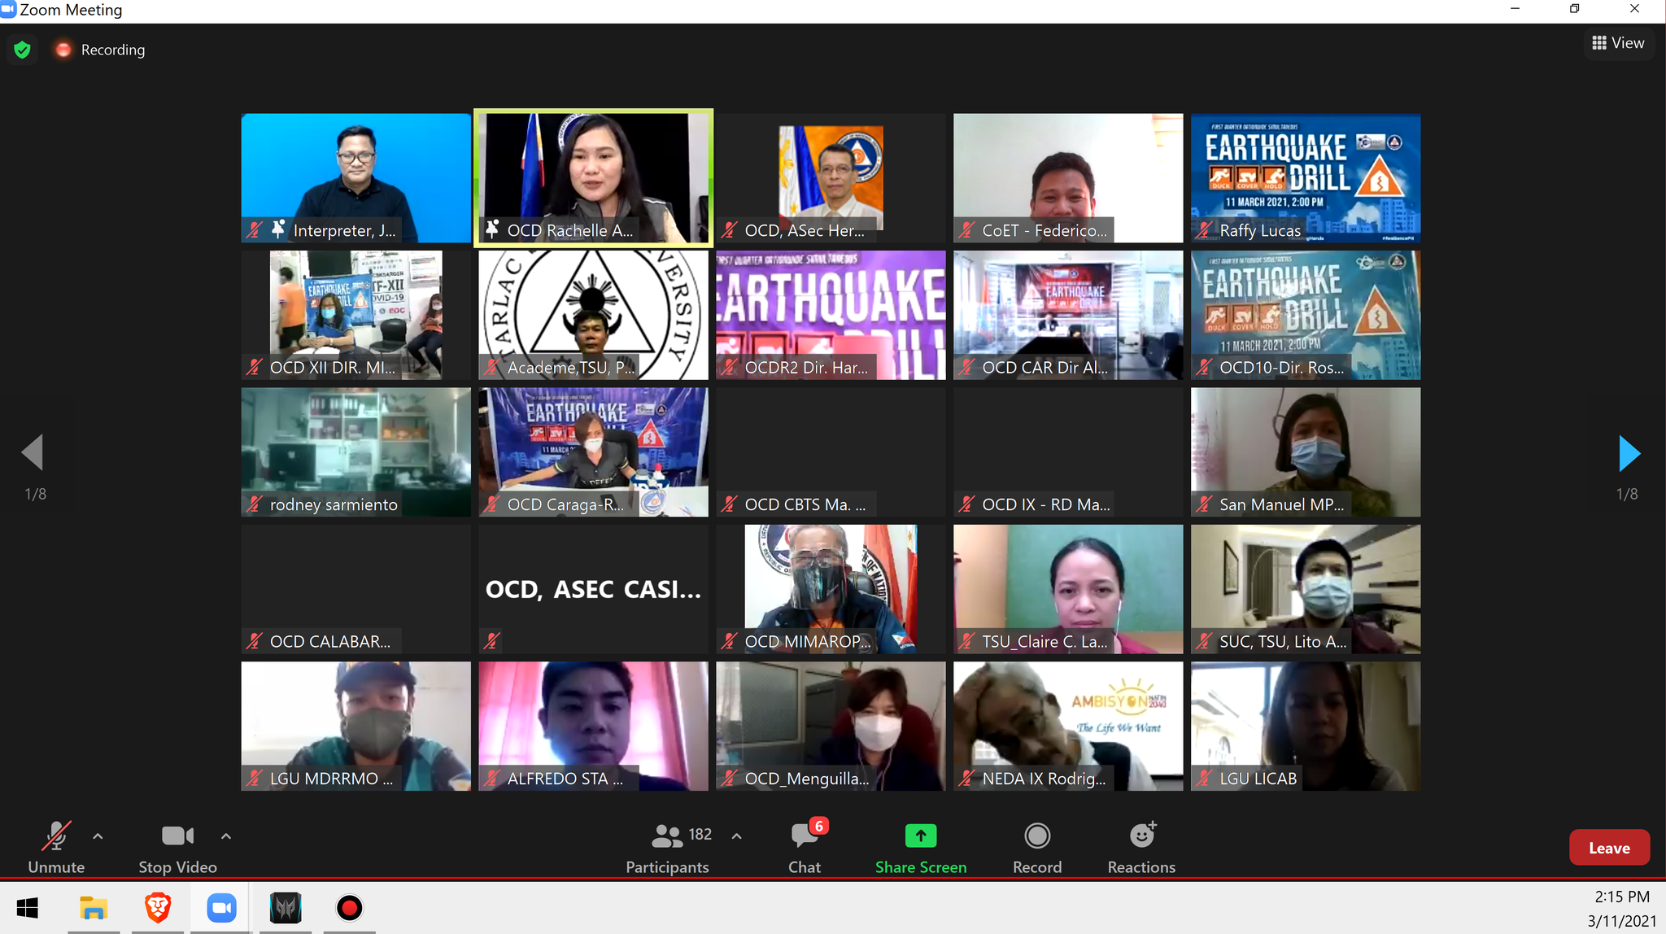Go to next gallery page with right arrow
The image size is (1666, 934).
click(1629, 453)
